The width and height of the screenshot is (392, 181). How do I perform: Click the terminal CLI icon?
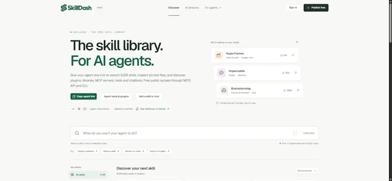pyautogui.click(x=85, y=109)
